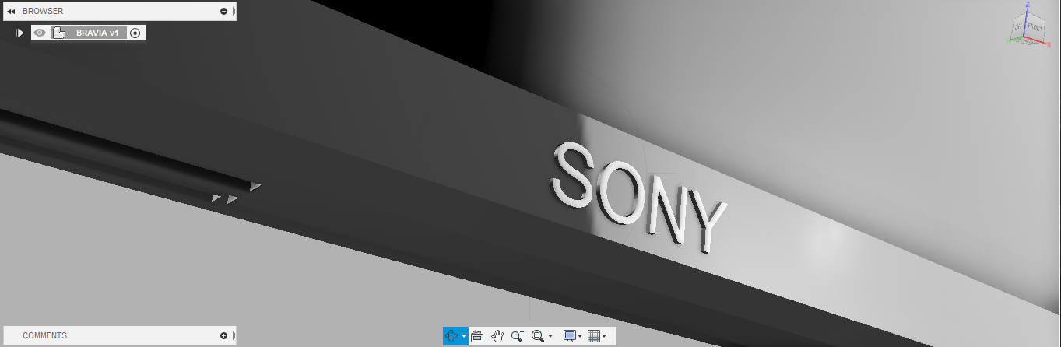
Task: Select the Zoom magnifier tool
Action: 518,336
